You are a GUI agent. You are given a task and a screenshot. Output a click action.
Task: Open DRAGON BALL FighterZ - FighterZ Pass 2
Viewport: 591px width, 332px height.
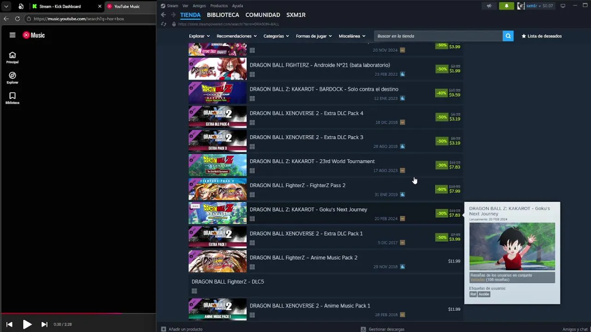pos(326,189)
